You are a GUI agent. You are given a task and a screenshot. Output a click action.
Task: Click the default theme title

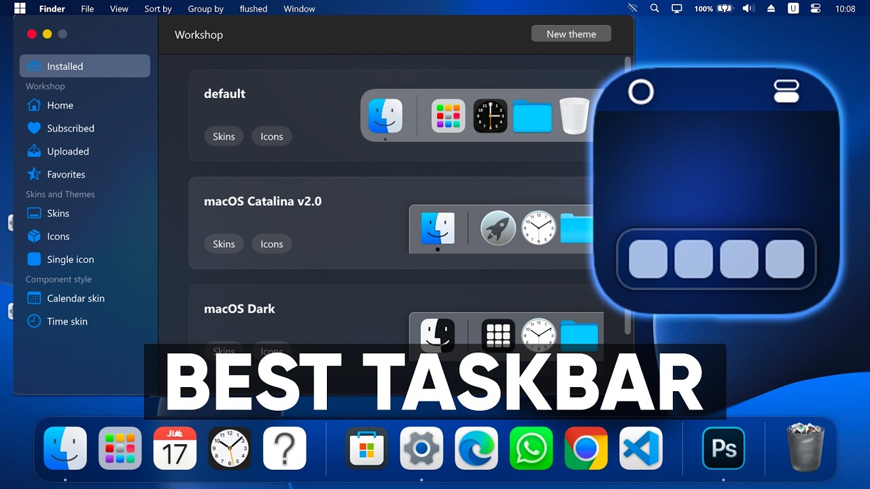[224, 94]
